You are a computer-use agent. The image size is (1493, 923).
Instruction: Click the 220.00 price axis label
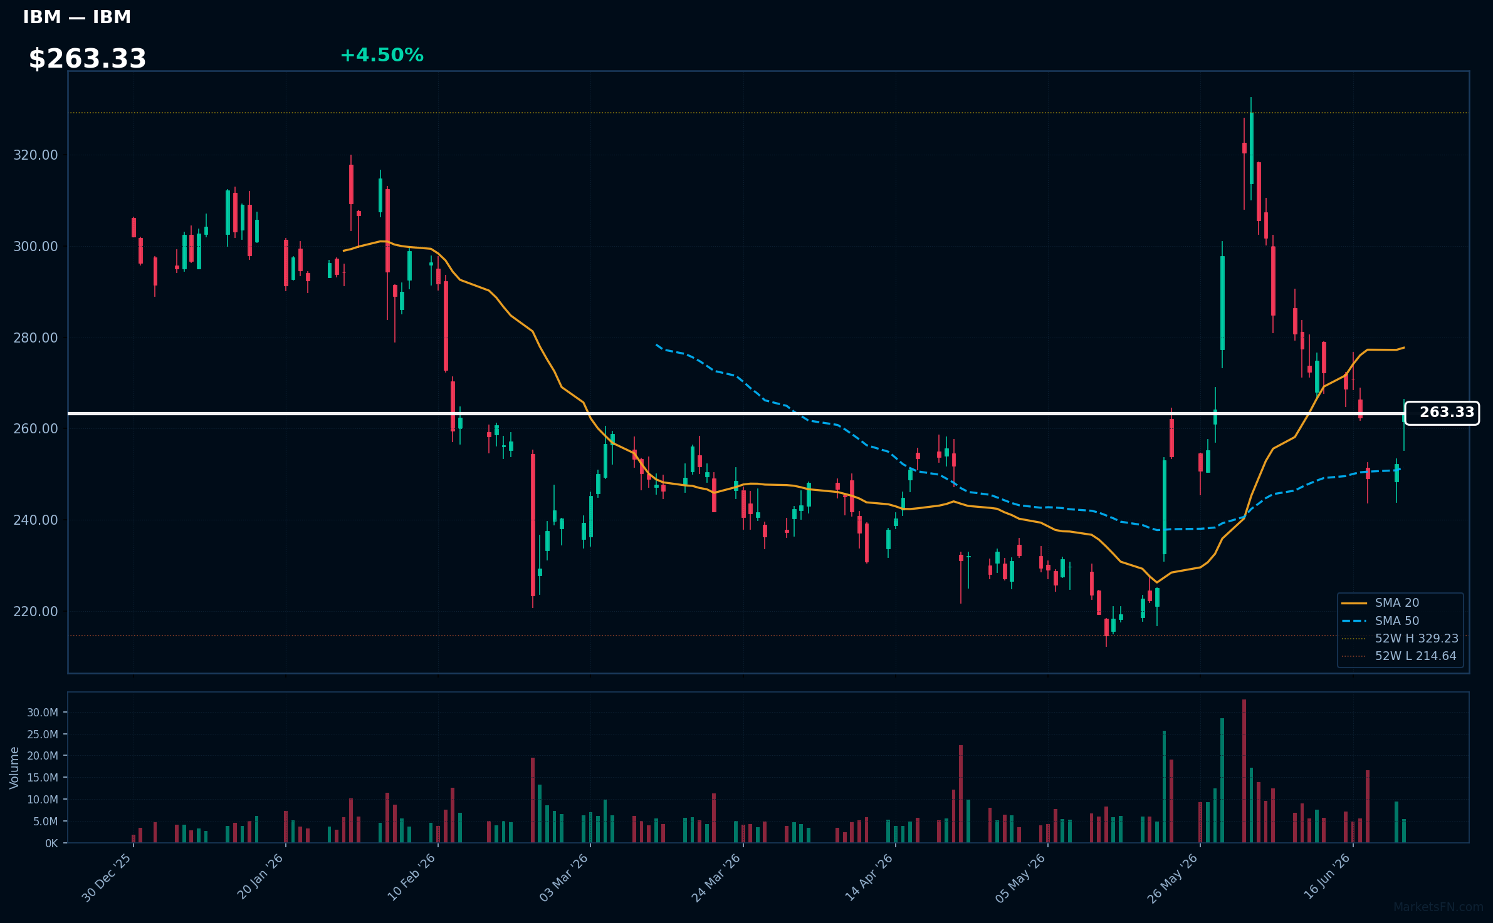click(x=36, y=612)
